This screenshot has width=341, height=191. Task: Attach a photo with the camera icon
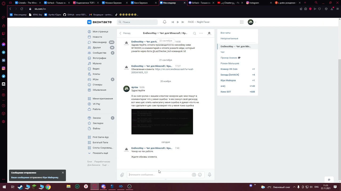(x=194, y=175)
